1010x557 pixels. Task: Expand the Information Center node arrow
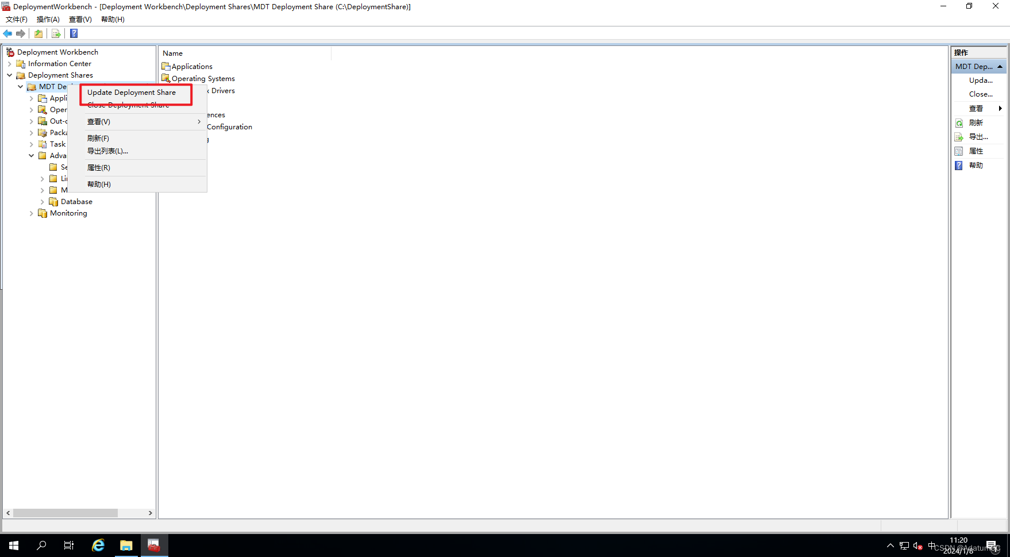point(9,64)
